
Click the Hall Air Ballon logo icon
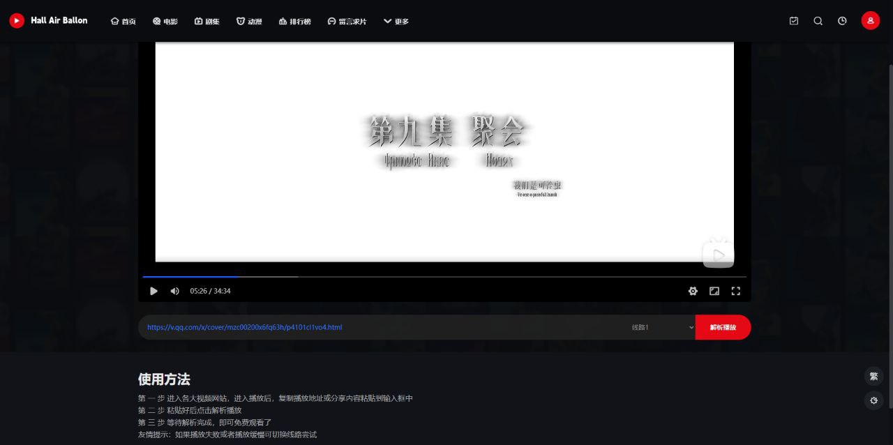[x=17, y=21]
